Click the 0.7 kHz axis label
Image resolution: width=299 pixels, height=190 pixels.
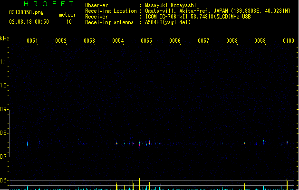[x=4, y=157]
